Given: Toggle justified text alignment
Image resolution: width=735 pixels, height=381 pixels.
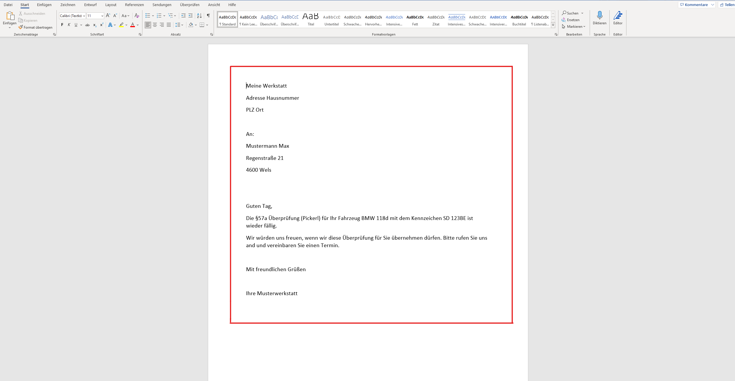Looking at the screenshot, I should (169, 25).
